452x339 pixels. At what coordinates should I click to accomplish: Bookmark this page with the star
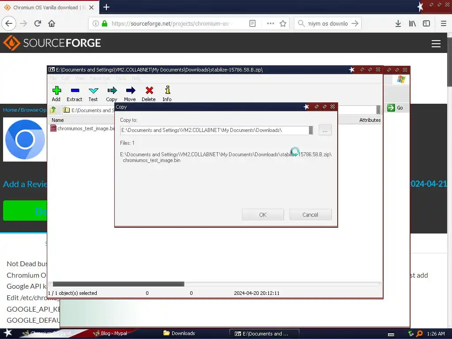(x=283, y=24)
